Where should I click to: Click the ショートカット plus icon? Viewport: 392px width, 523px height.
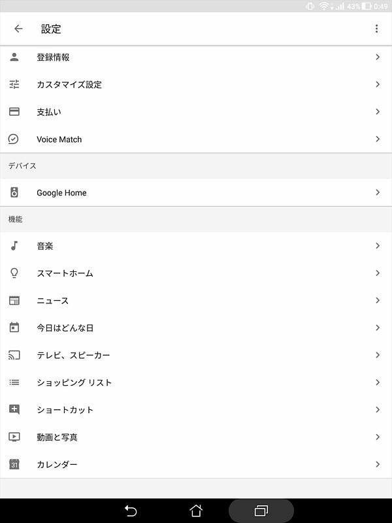click(14, 409)
